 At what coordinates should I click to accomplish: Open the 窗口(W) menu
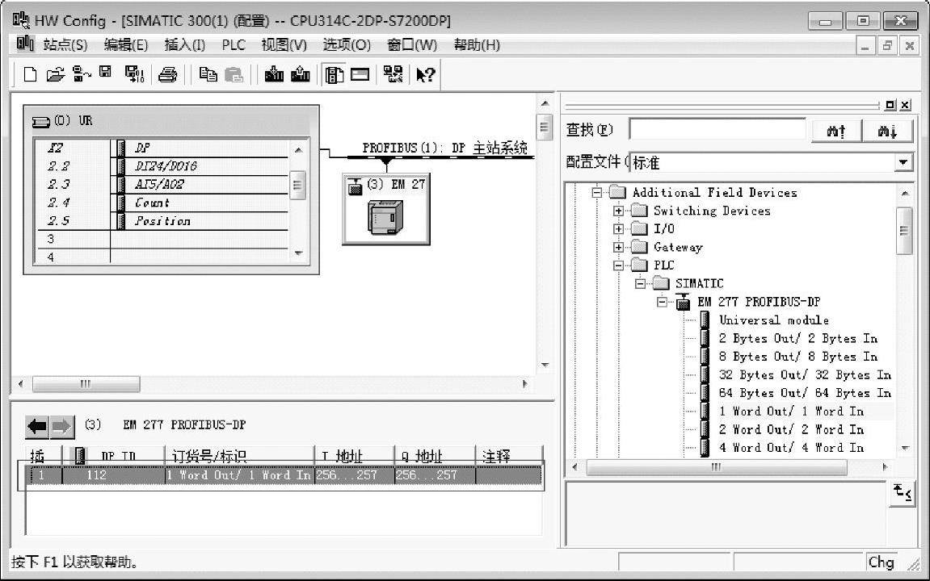click(x=411, y=45)
